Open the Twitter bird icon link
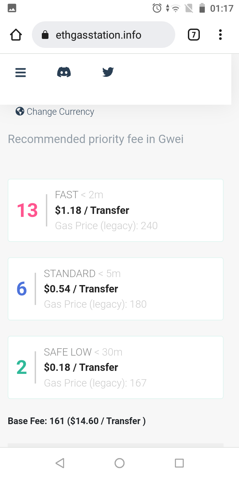Image resolution: width=239 pixels, height=479 pixels. click(x=108, y=72)
